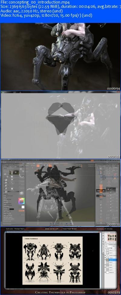Click the Creating Thumbnails in Photoshop title
Image resolution: width=121 pixels, height=295 pixels.
pos(60,293)
